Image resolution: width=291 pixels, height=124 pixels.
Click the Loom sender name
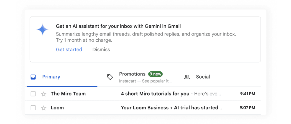click(57, 108)
